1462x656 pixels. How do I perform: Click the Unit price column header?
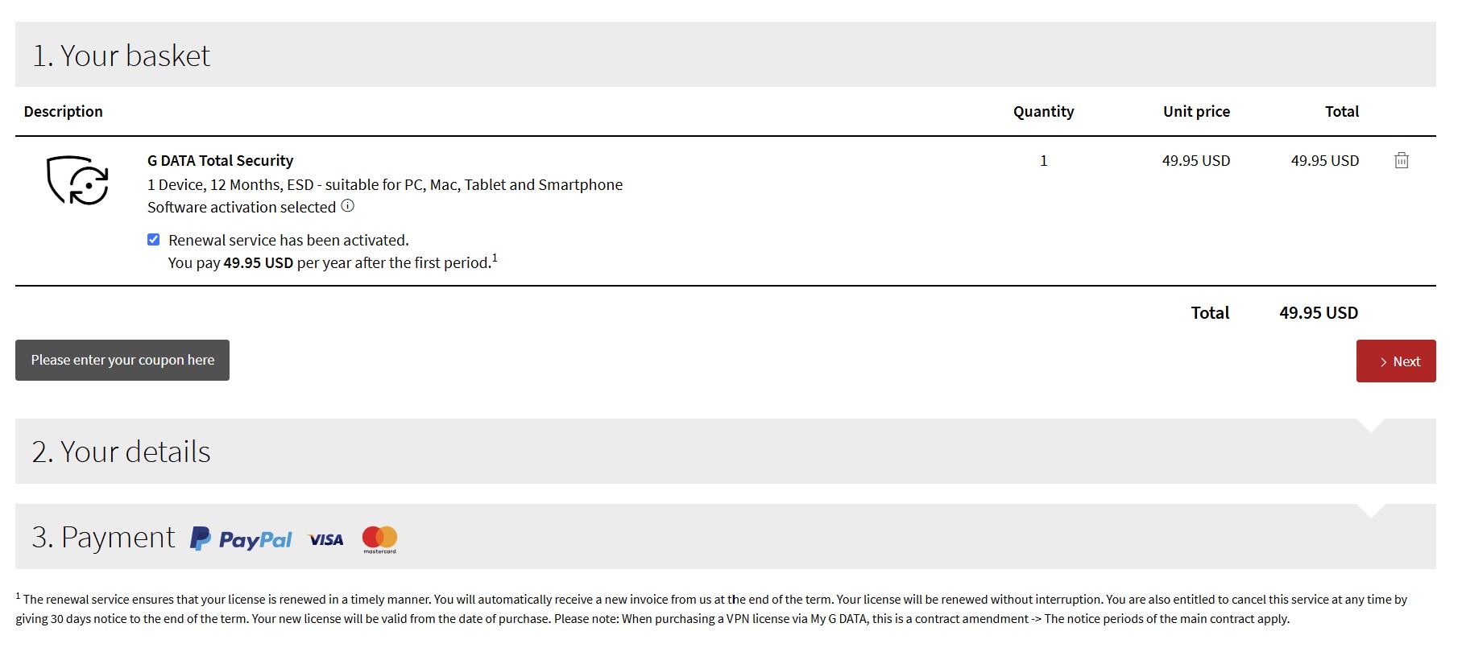coord(1196,112)
